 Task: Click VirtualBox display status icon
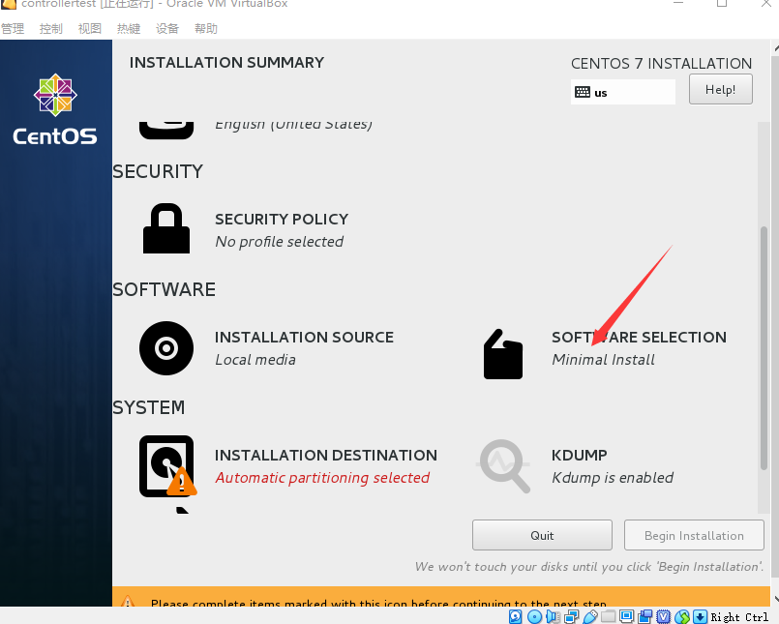click(x=626, y=616)
